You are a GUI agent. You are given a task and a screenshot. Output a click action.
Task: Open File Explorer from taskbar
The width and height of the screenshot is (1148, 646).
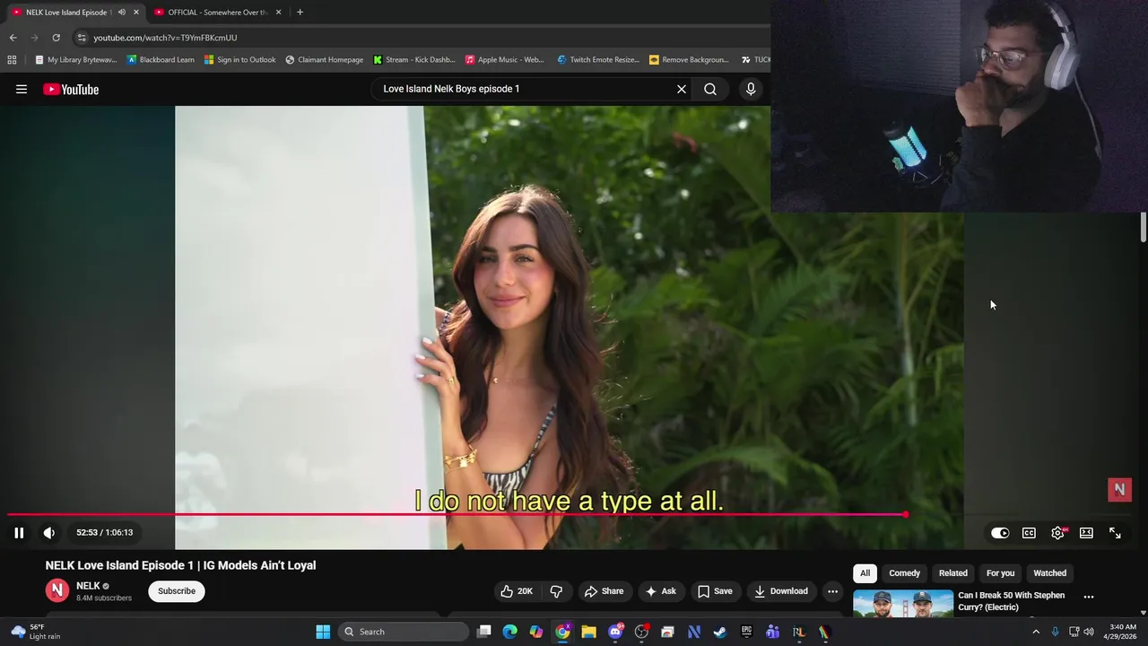click(x=588, y=632)
